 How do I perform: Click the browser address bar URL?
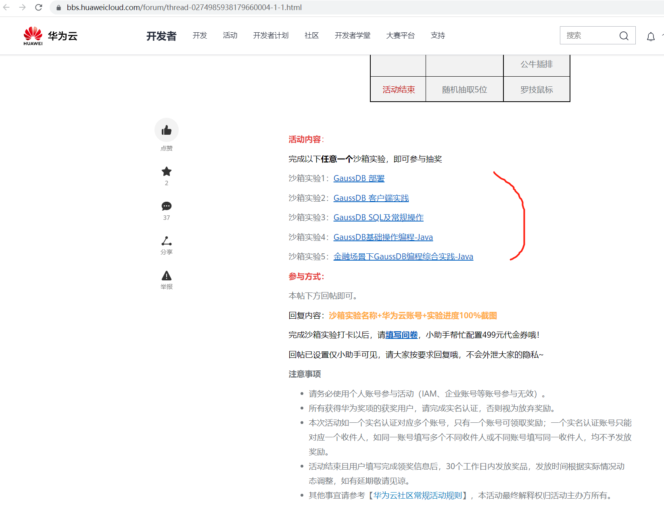tap(184, 8)
